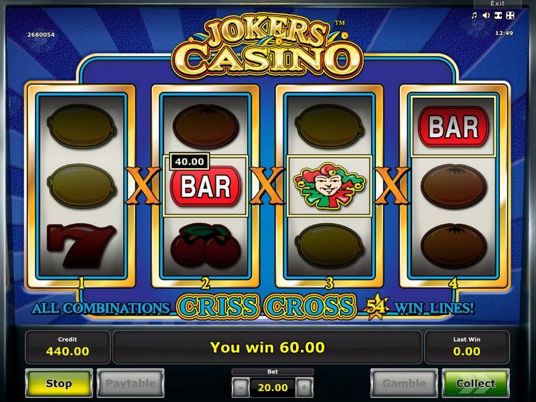Click the Joker symbol on reel 3
Viewport: 536px width, 402px height.
pyautogui.click(x=329, y=186)
